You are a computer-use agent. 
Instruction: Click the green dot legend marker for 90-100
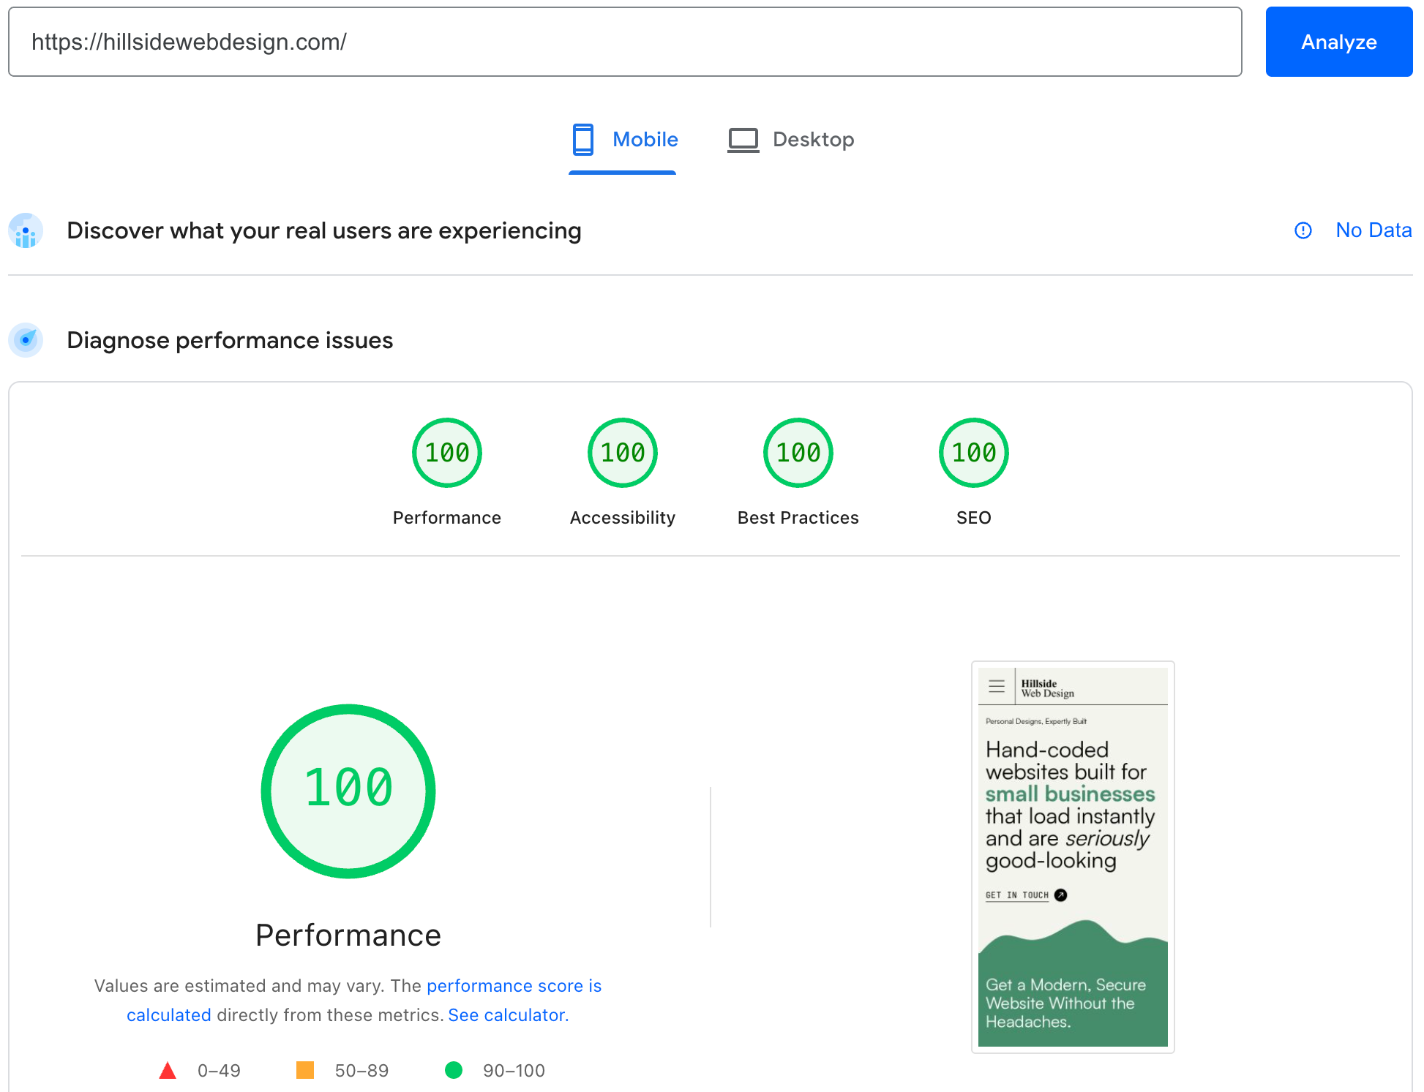click(454, 1070)
